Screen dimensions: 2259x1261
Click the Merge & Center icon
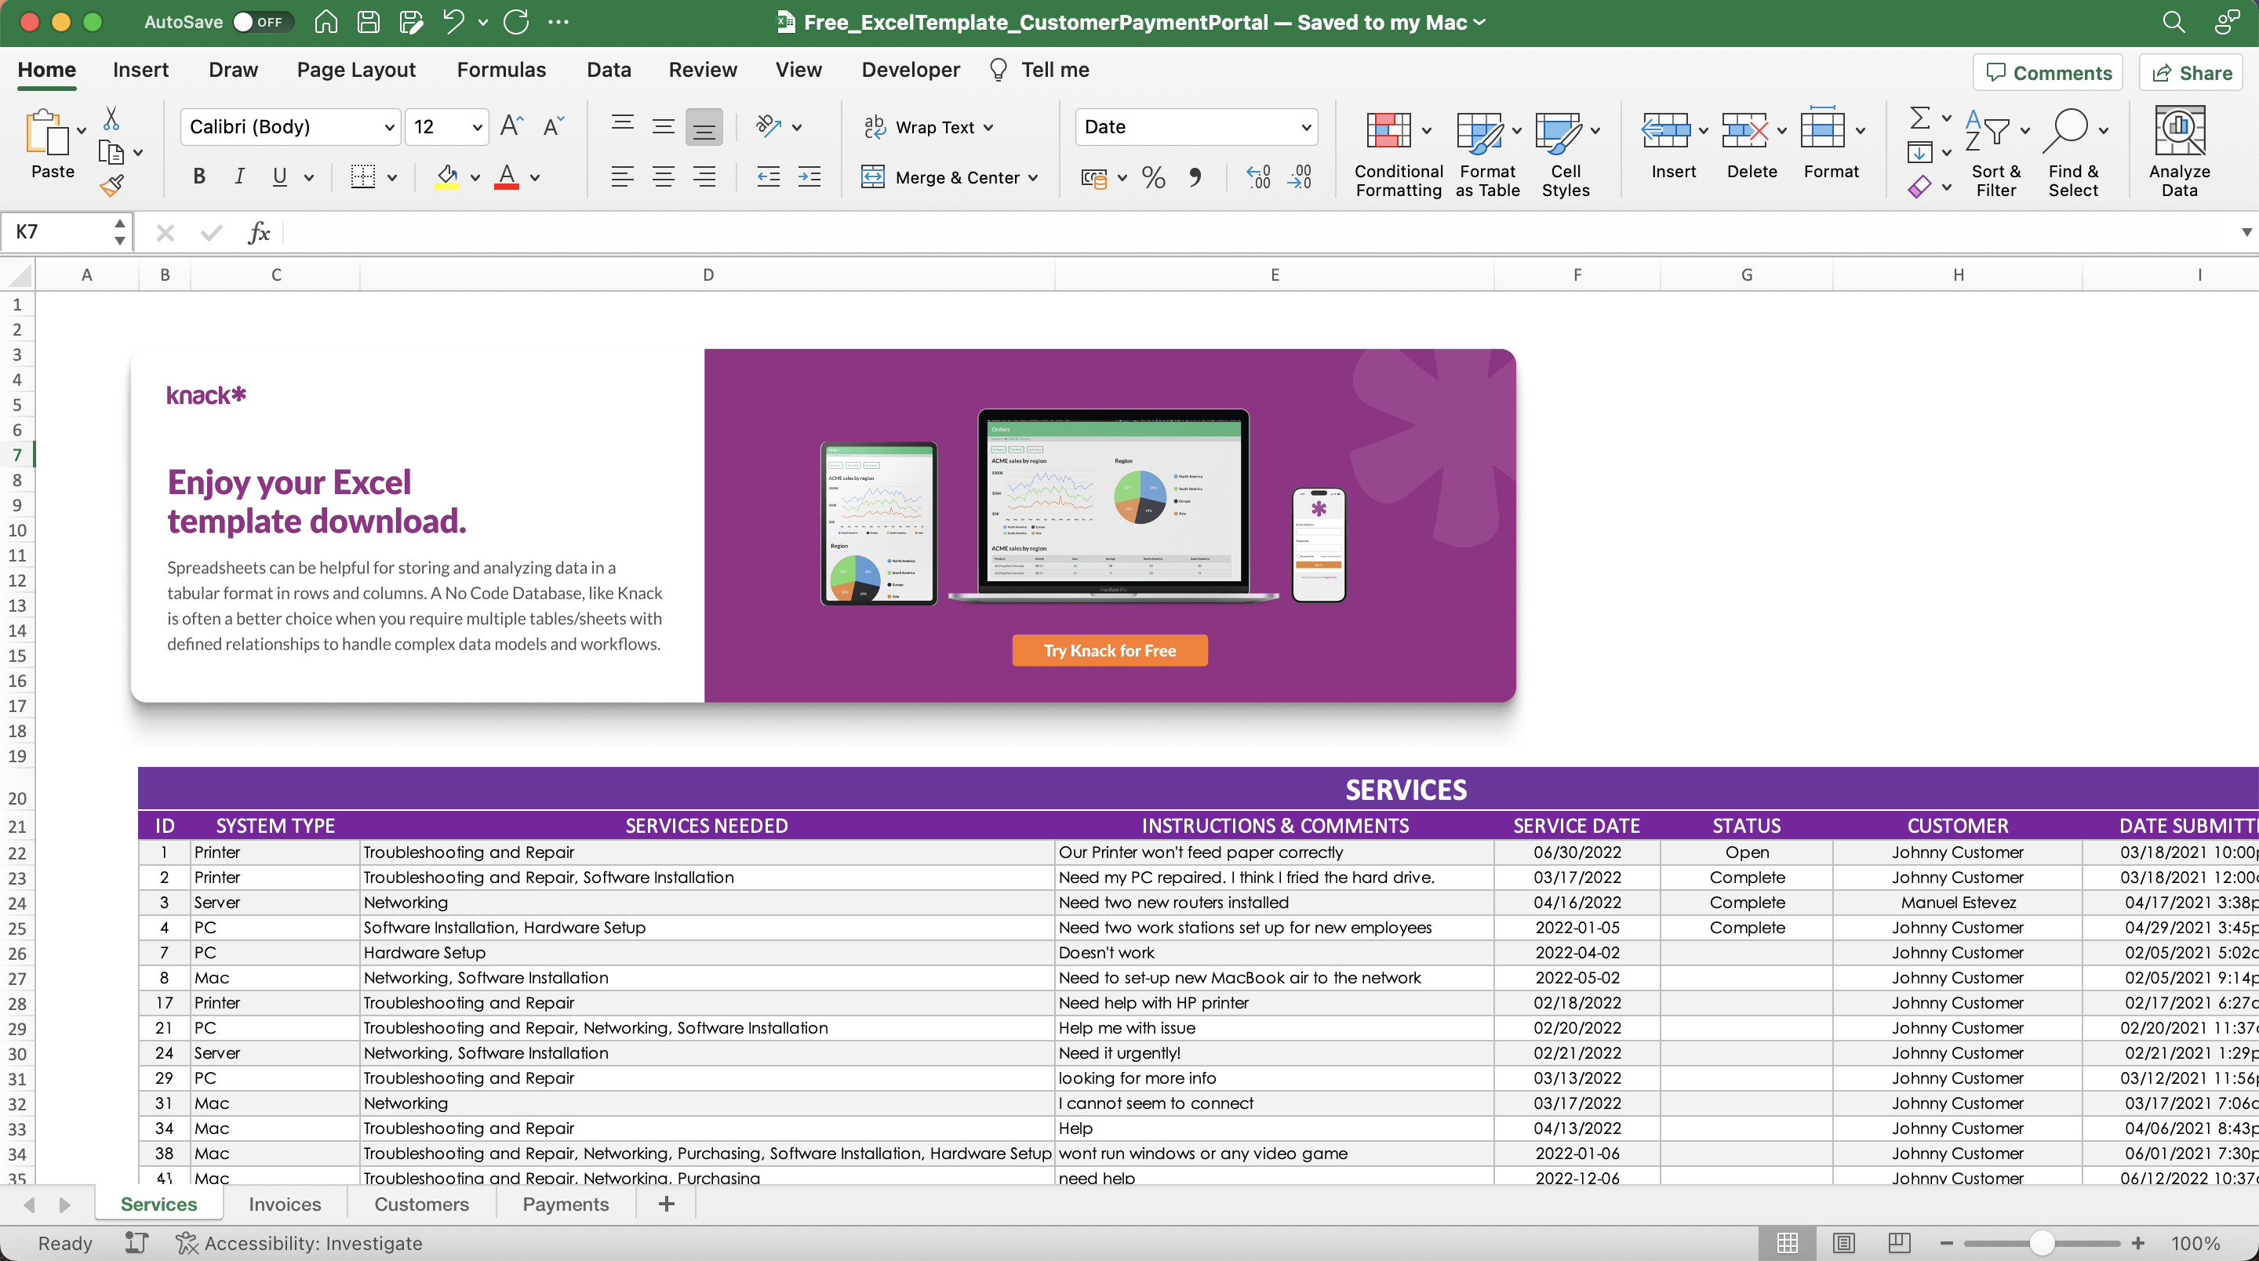(x=875, y=177)
